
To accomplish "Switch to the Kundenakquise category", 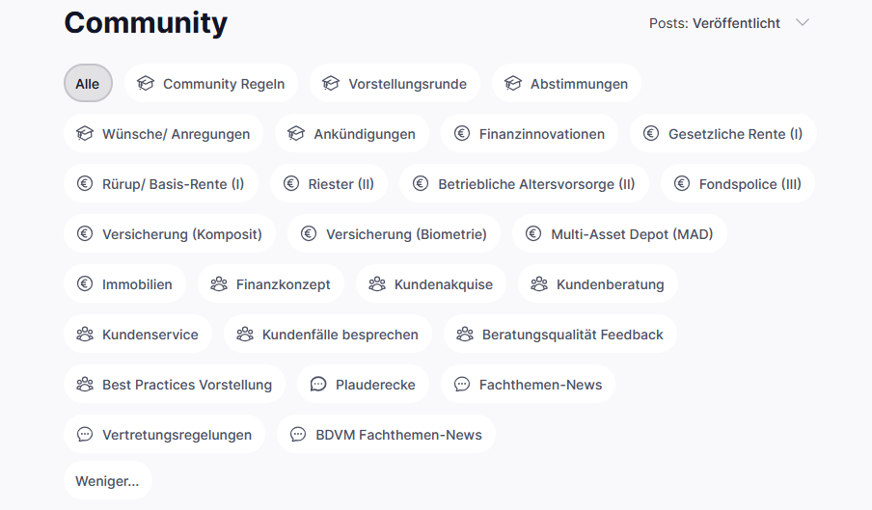I will click(430, 284).
